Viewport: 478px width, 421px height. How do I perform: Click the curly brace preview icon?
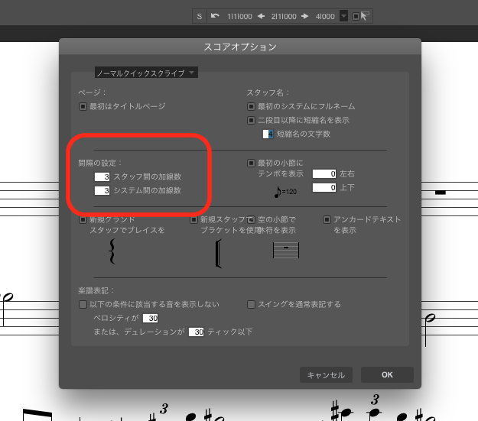pyautogui.click(x=112, y=251)
